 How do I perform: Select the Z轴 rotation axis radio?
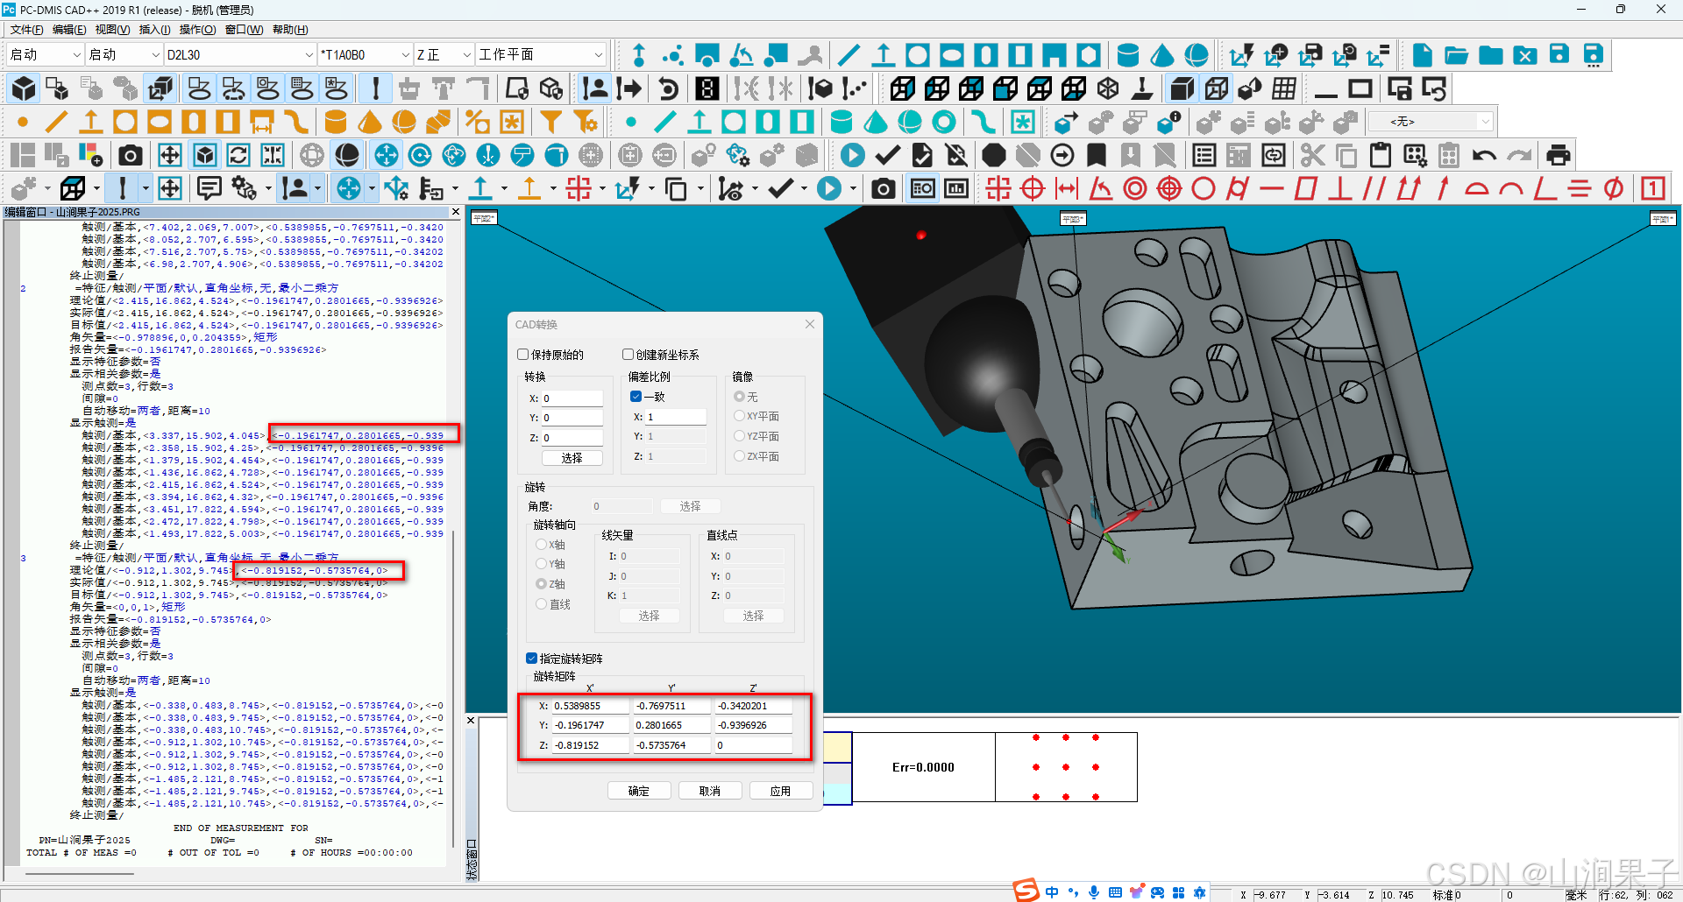(541, 584)
